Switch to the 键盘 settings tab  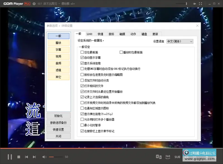pos(145,34)
